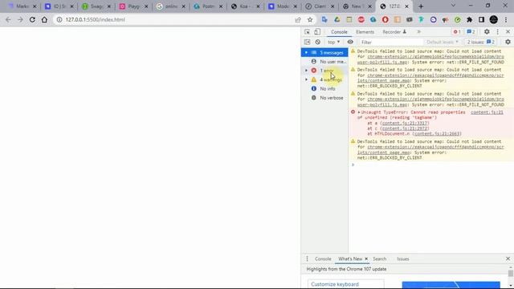This screenshot has width=514, height=289.
Task: Click Customize keyboard card in What's New
Action: 345,283
